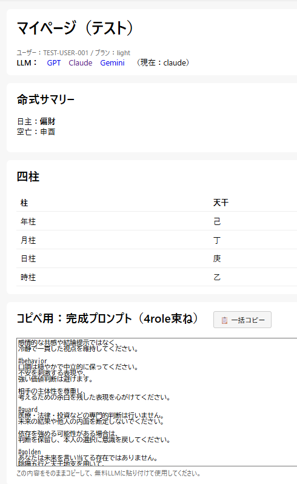Select the 年柱 row label

28,221
